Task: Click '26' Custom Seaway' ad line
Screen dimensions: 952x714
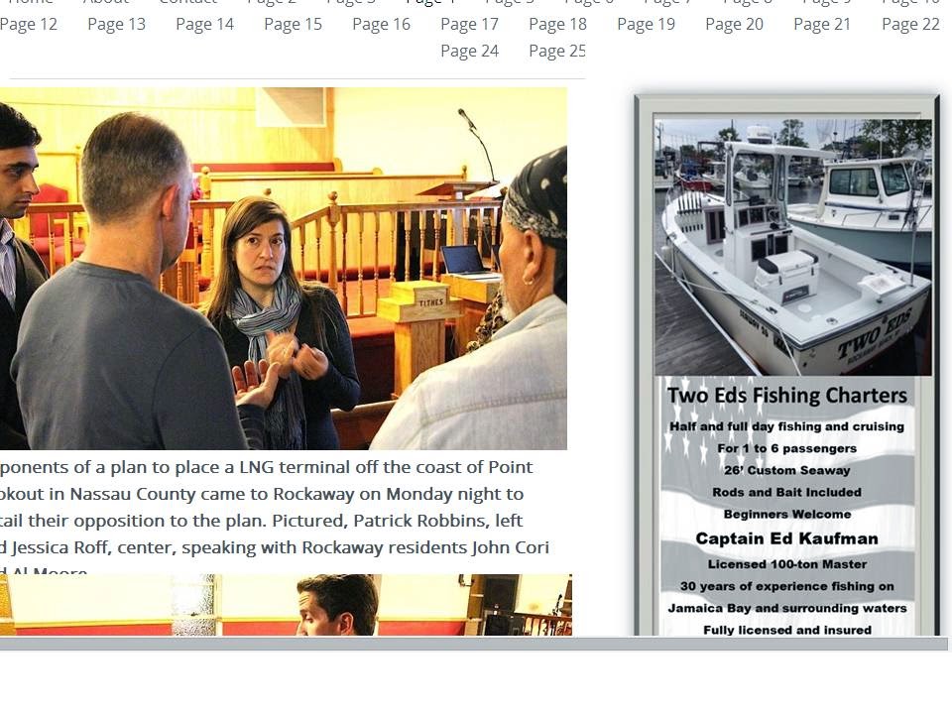Action: tap(786, 470)
